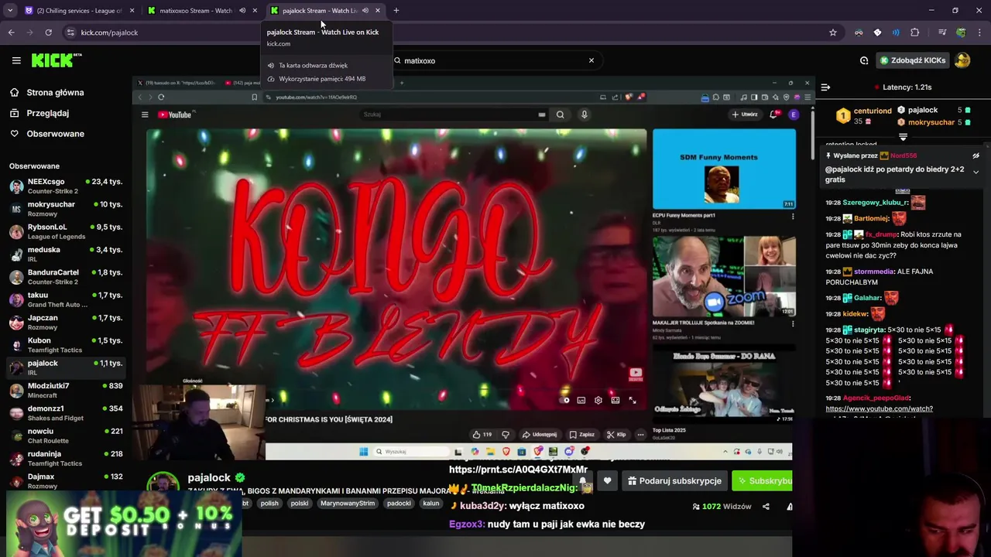This screenshot has height=557, width=991.
Task: Open the Chrome three-dot menu
Action: [980, 32]
